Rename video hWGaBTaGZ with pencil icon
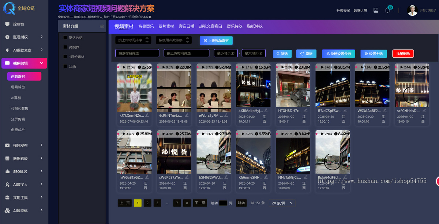Image resolution: width=439 pixels, height=224 pixels. click(x=147, y=177)
